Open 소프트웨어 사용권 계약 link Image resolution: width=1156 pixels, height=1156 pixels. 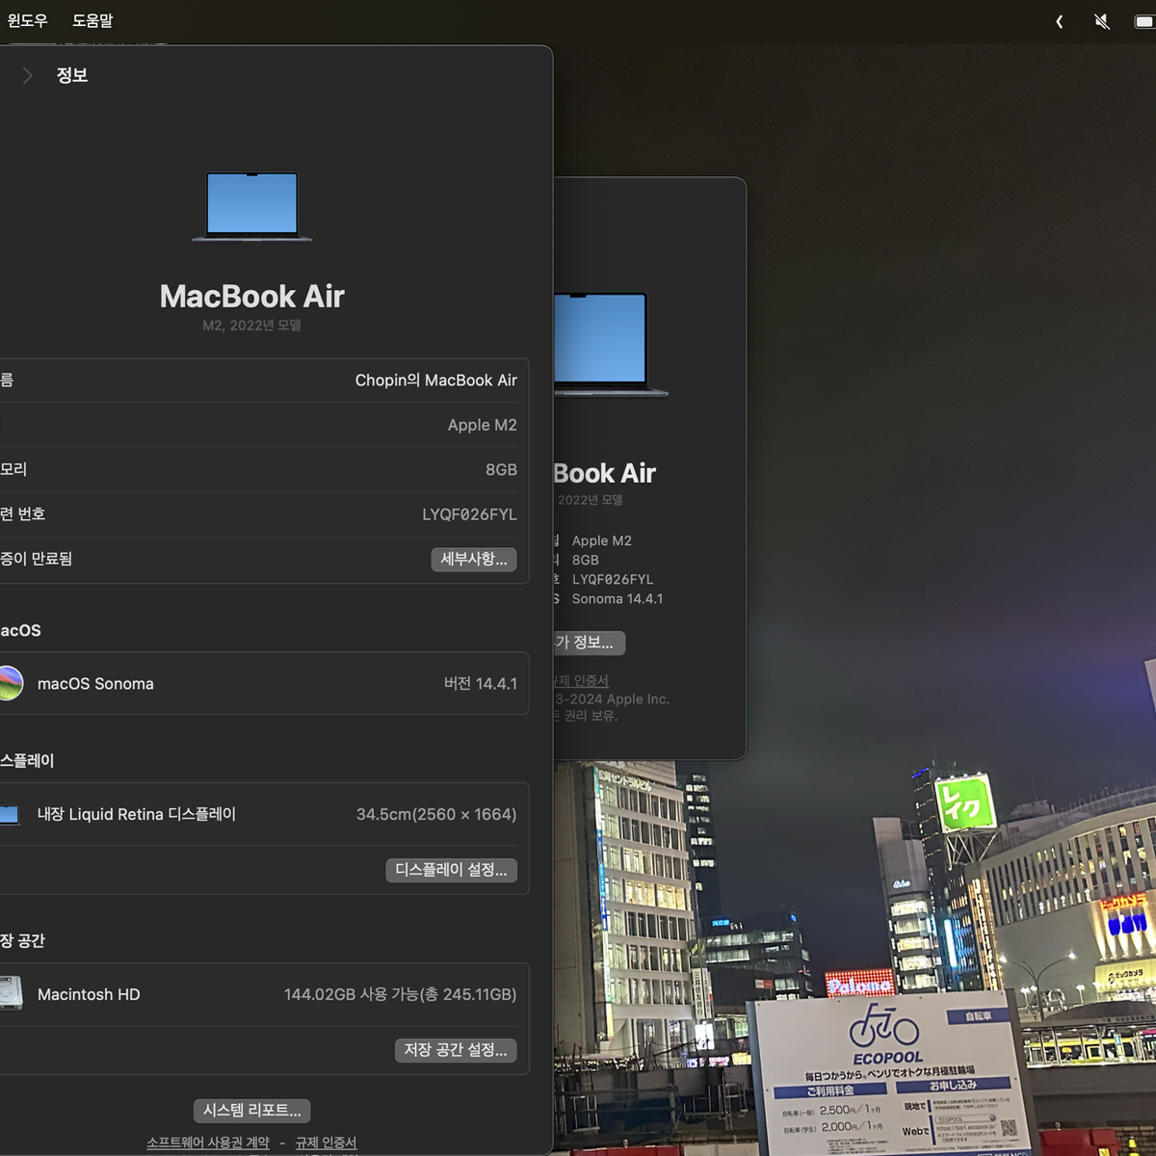point(208,1143)
